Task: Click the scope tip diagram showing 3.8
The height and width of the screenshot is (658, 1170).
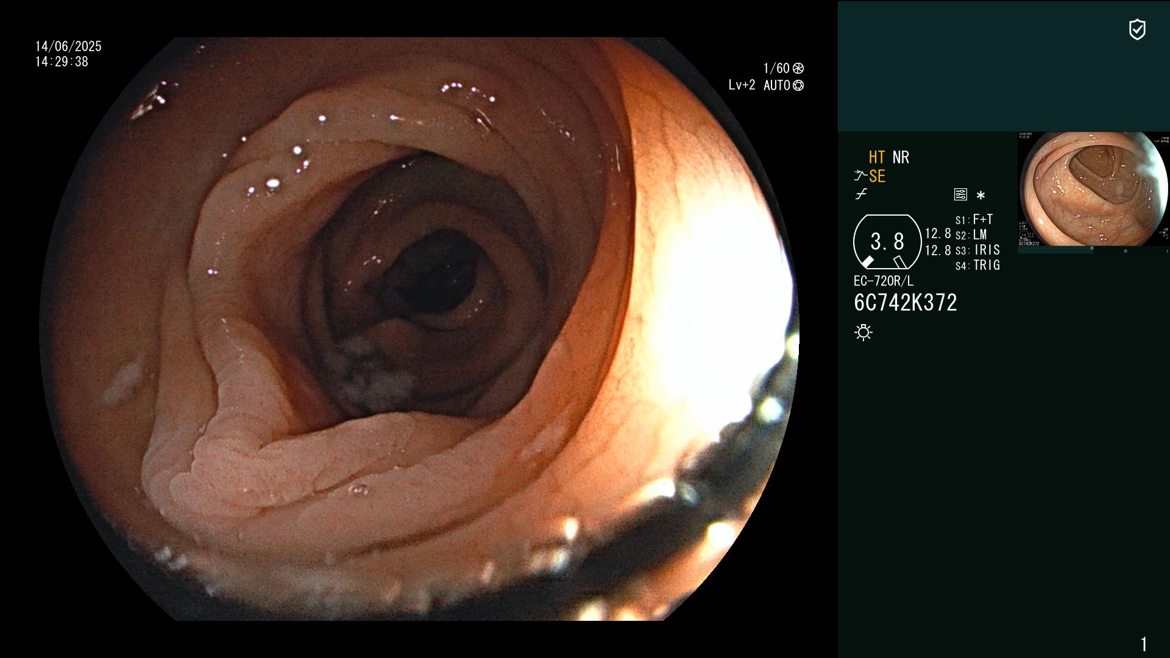Action: coord(887,242)
